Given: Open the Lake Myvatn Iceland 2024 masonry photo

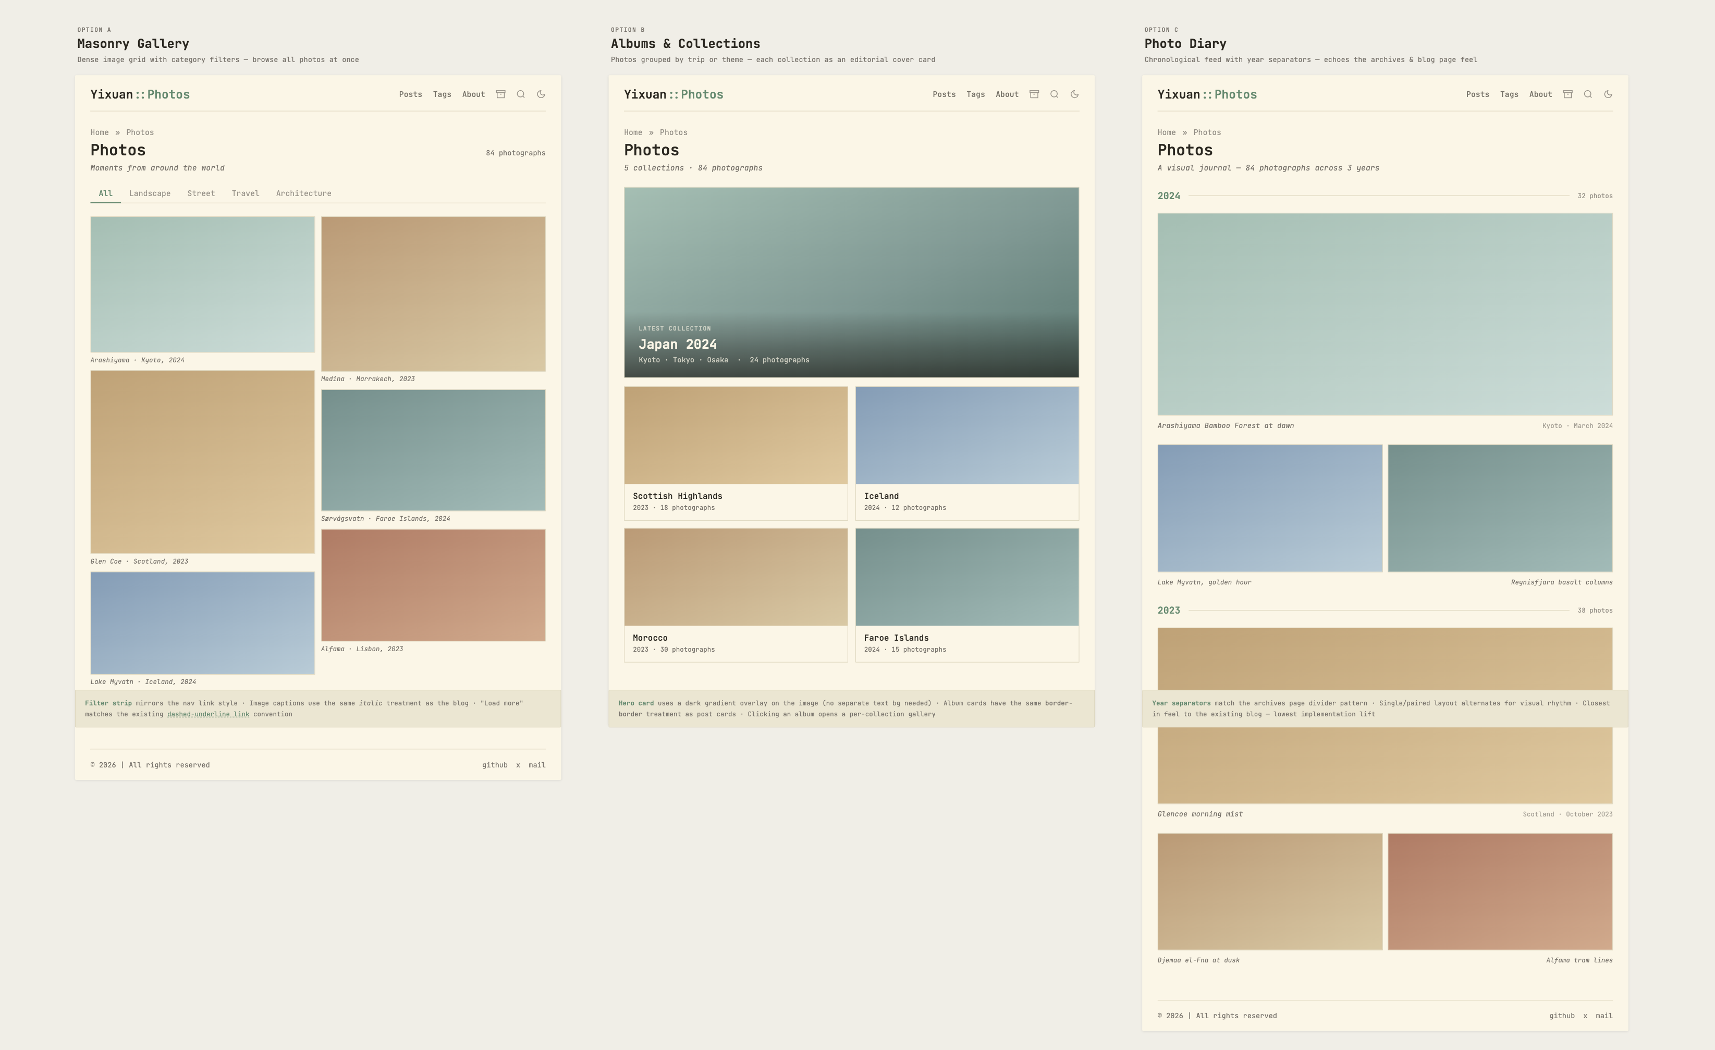Looking at the screenshot, I should tap(203, 623).
